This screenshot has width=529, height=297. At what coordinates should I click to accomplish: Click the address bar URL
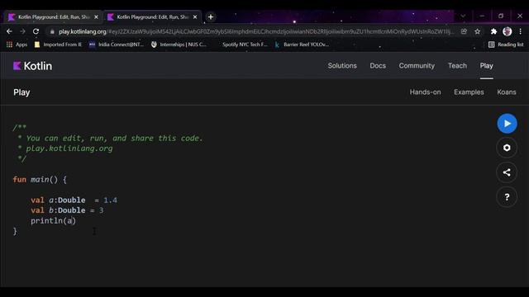(255, 31)
